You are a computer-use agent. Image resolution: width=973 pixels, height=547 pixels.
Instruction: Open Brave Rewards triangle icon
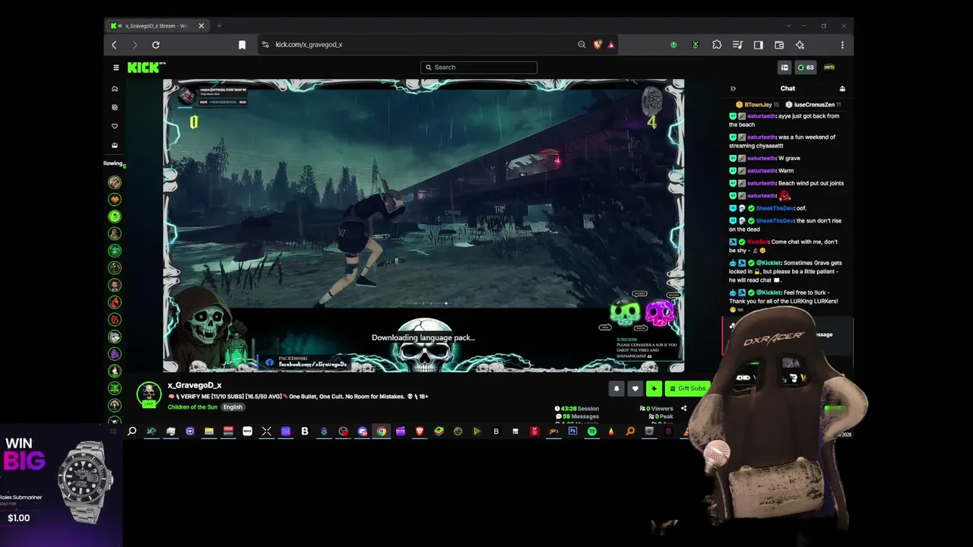click(x=610, y=45)
